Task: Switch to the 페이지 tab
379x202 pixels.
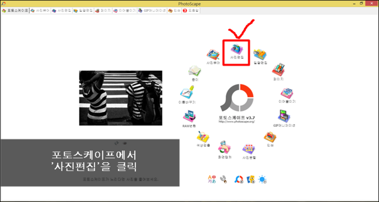Action: pos(103,11)
